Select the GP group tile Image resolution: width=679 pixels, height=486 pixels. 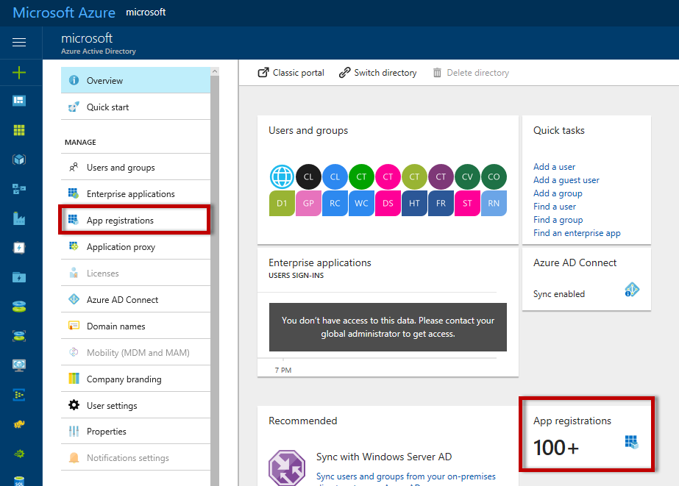(308, 203)
